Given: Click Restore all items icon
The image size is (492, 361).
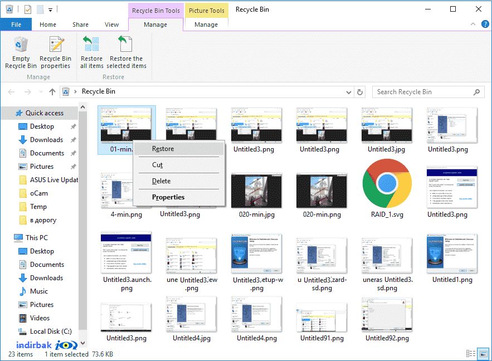Looking at the screenshot, I should tap(91, 44).
